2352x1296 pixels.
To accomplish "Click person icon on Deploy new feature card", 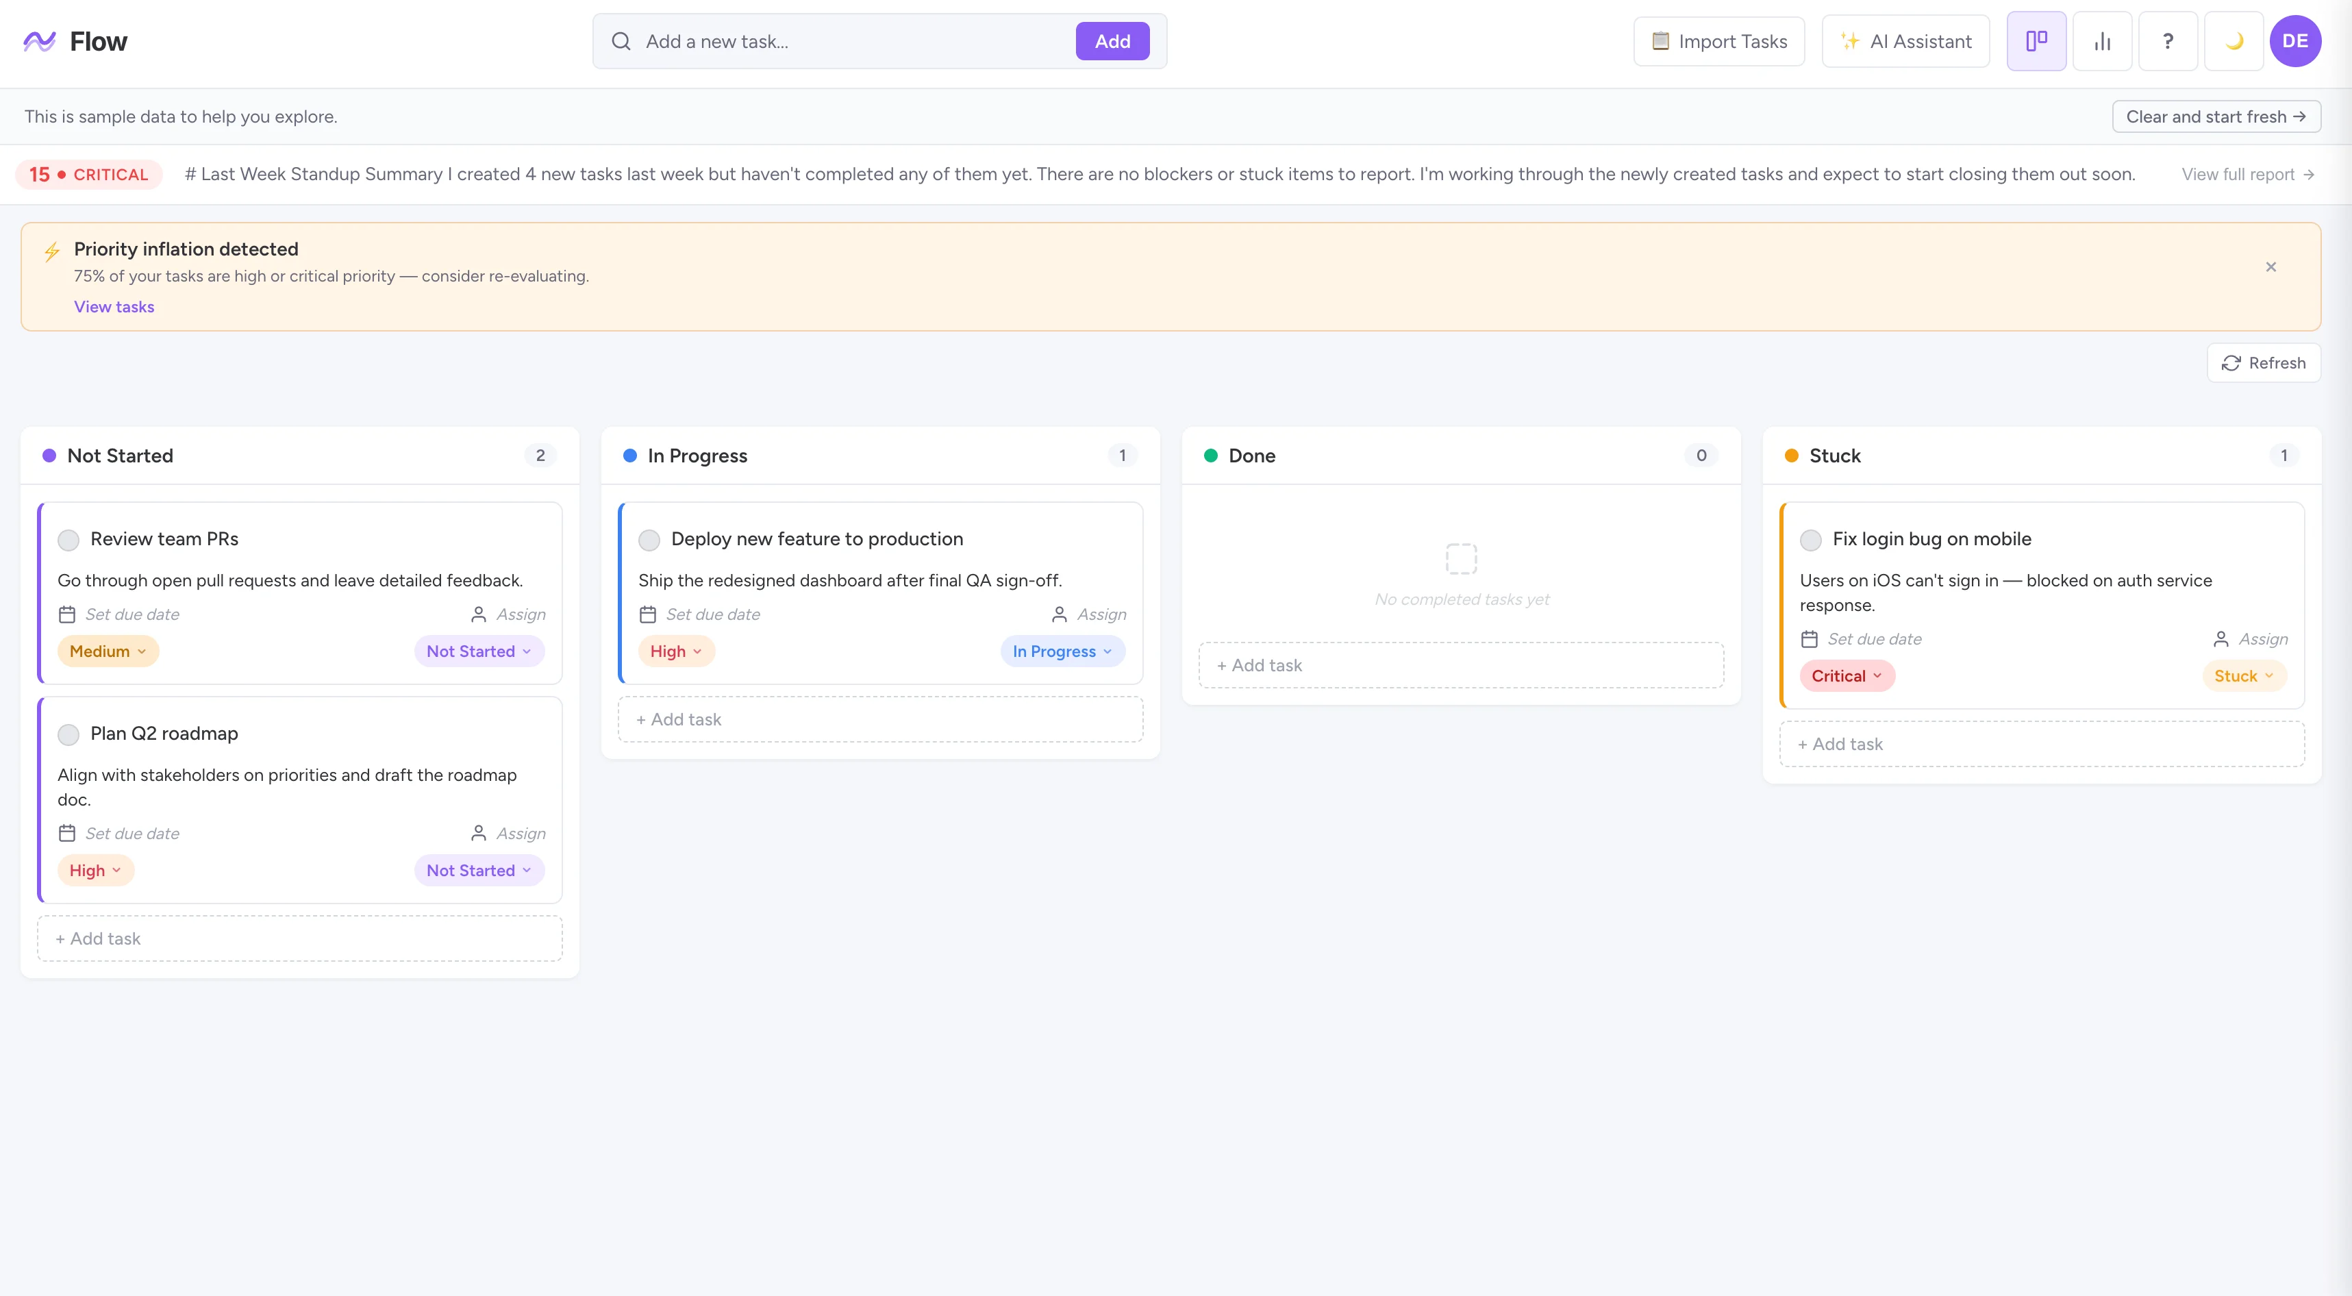I will pyautogui.click(x=1059, y=614).
